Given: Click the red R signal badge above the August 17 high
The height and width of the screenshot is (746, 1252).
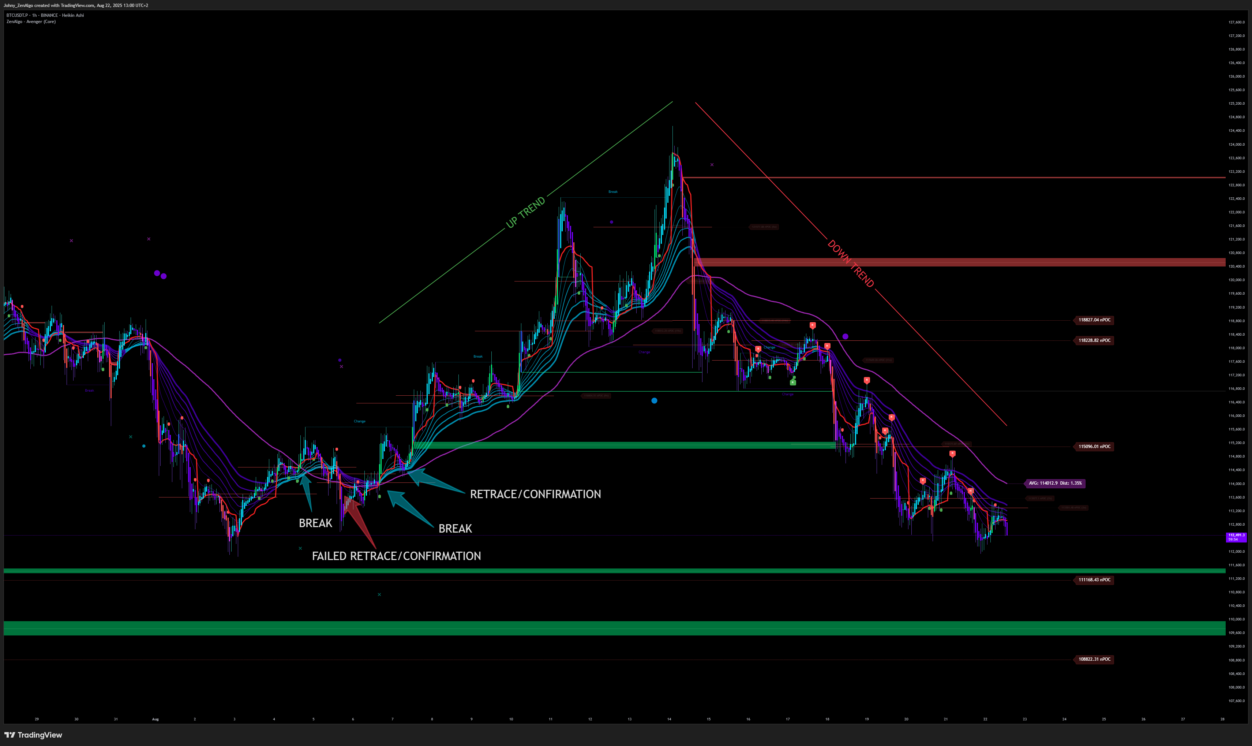Looking at the screenshot, I should [x=813, y=325].
